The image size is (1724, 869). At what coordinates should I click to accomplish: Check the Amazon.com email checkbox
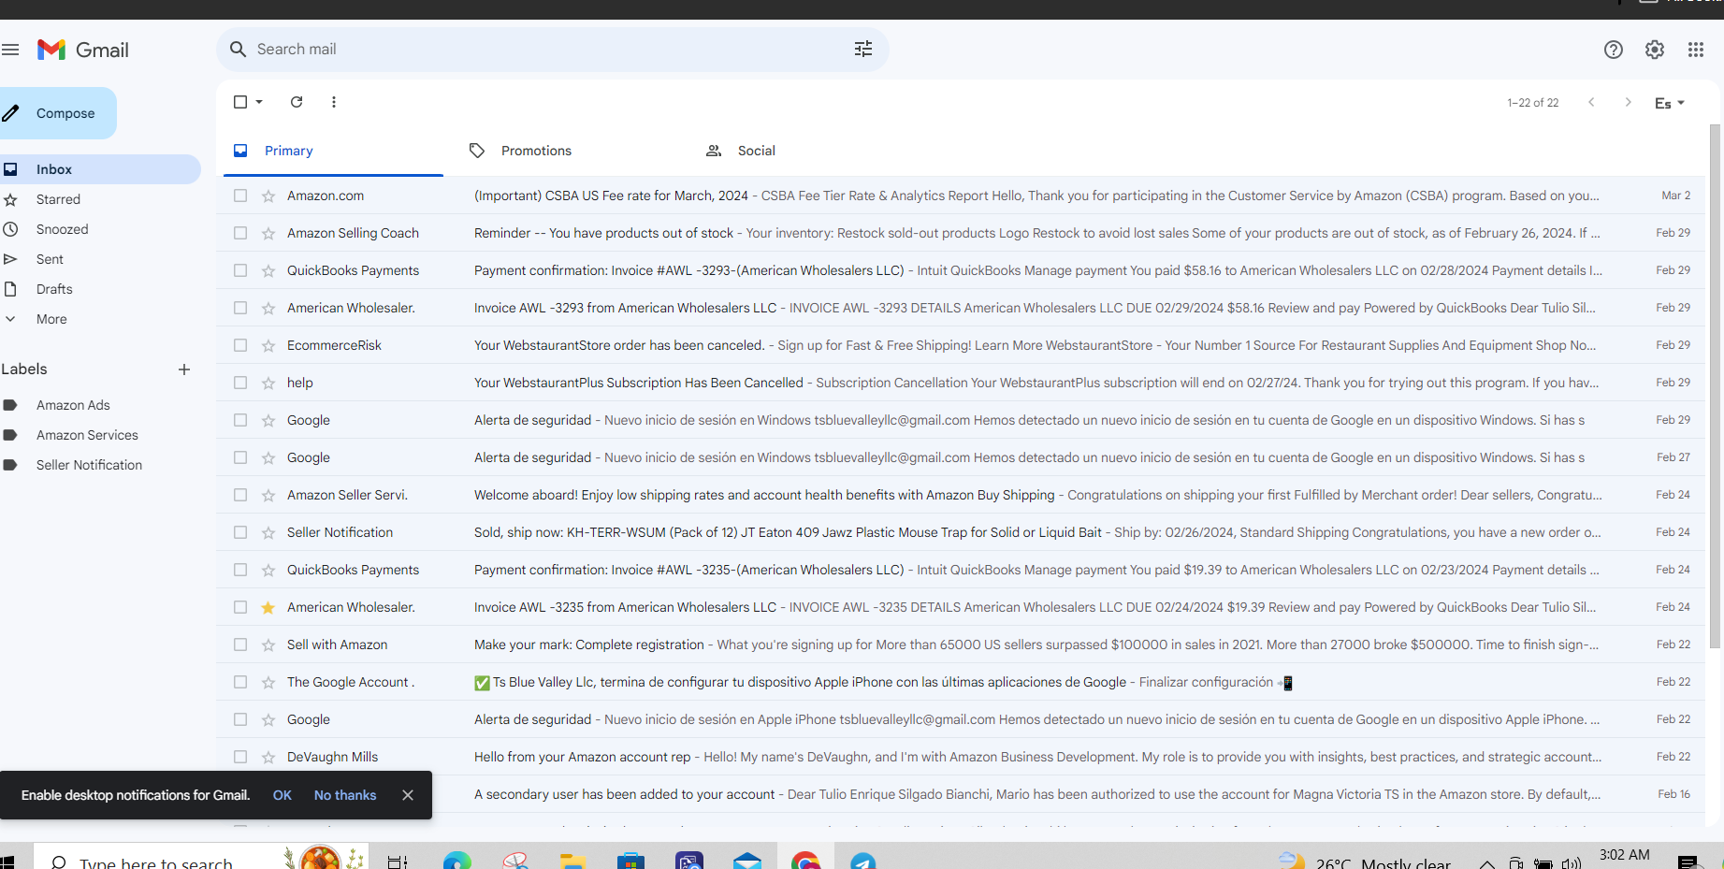pos(240,196)
